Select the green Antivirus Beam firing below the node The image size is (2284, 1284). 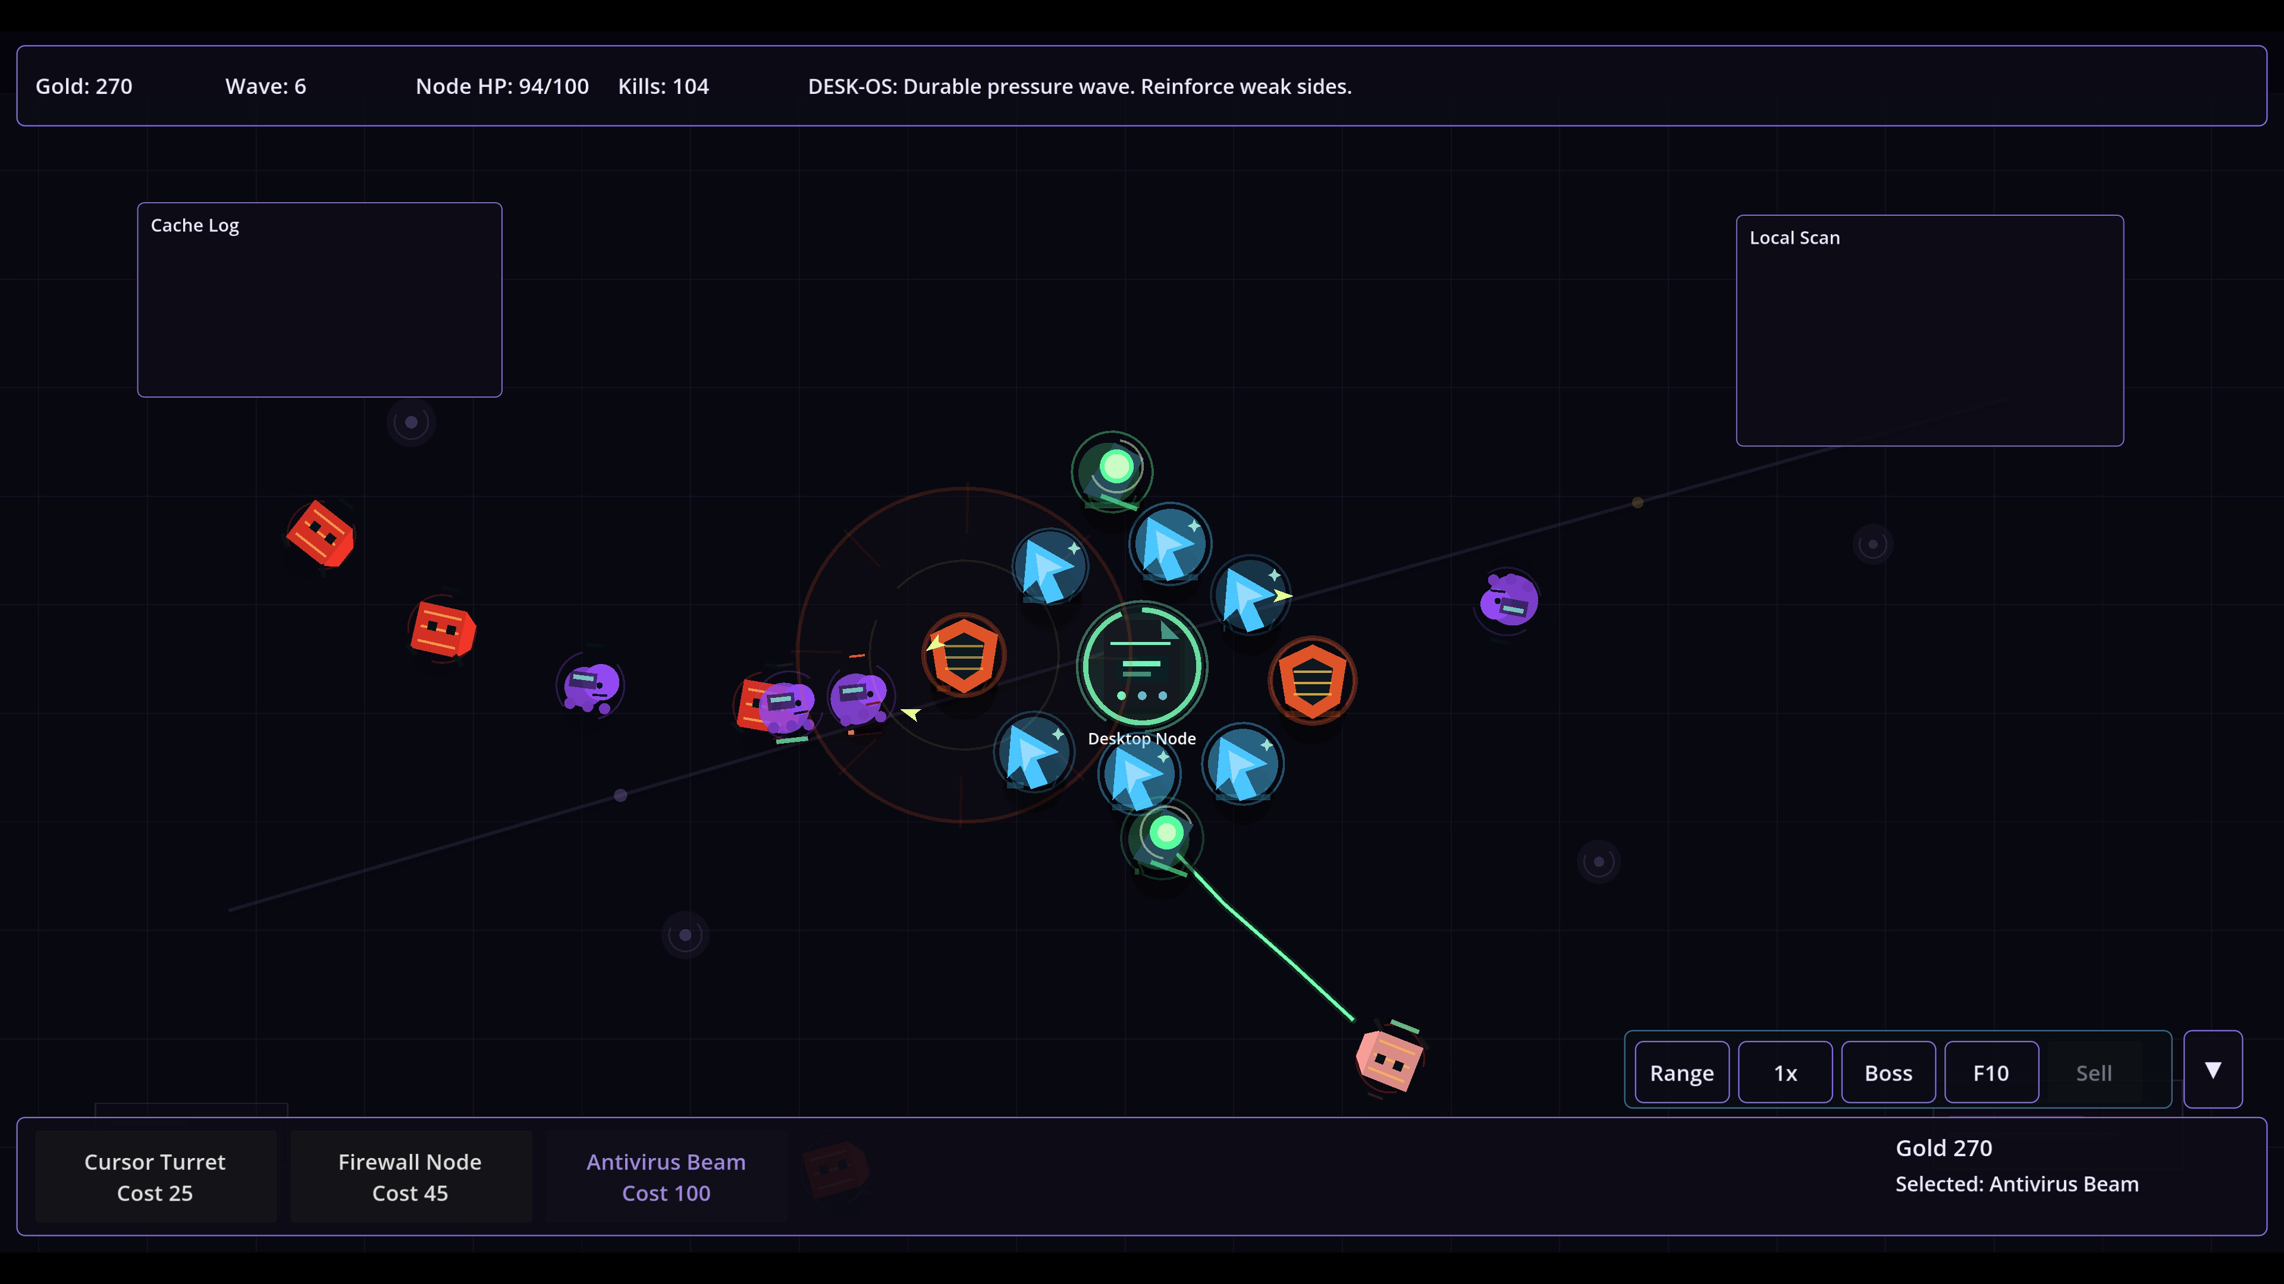(x=1162, y=838)
